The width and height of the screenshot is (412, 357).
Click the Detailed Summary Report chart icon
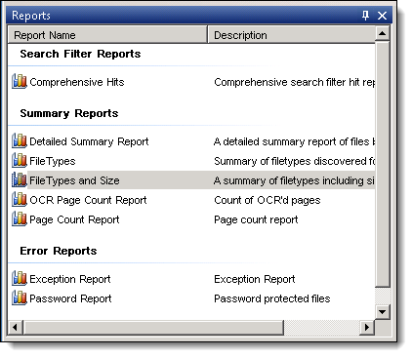tap(20, 140)
